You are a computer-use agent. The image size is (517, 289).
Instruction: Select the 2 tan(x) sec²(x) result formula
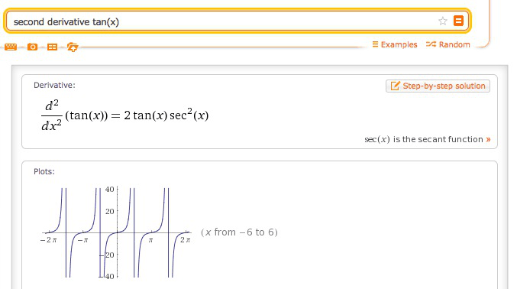tap(166, 115)
